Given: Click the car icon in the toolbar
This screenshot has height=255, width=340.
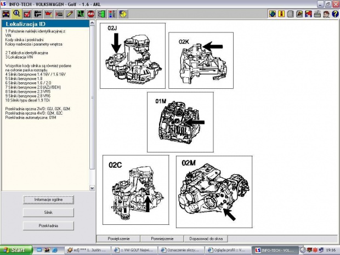Looking at the screenshot, I should (6, 13).
